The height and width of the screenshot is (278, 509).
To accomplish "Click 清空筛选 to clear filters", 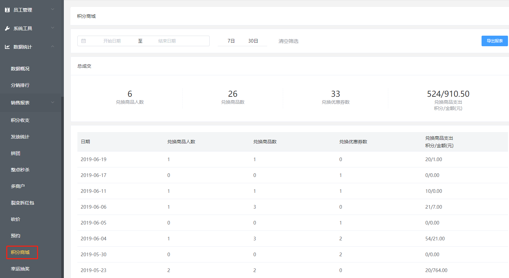I will (x=288, y=41).
